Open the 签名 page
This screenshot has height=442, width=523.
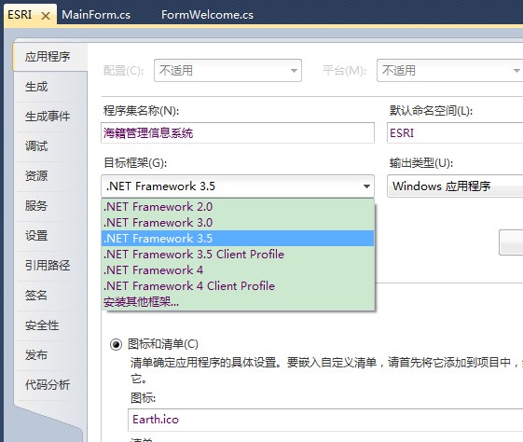tap(50, 296)
